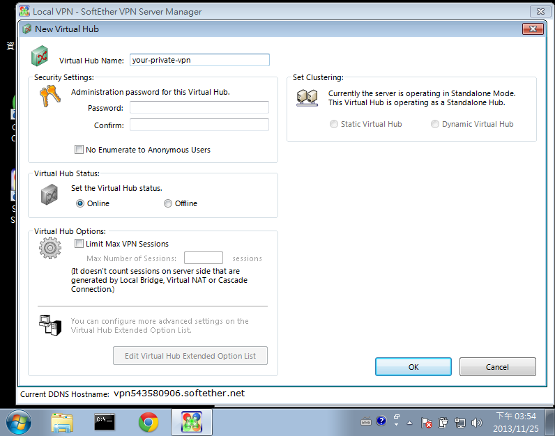
Task: Open the volume speaker tray icon
Action: point(477,423)
